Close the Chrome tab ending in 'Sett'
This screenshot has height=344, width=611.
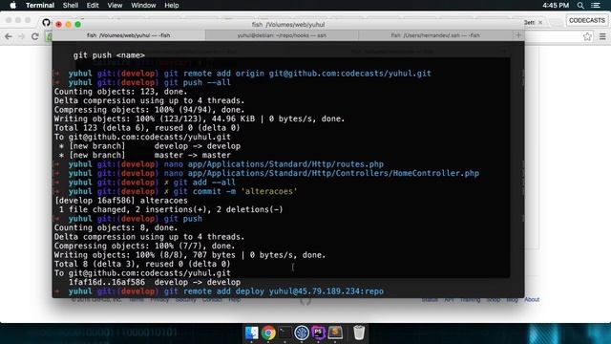[x=540, y=23]
